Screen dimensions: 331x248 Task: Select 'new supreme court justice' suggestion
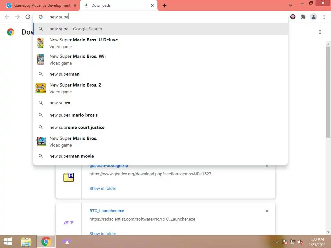160,127
